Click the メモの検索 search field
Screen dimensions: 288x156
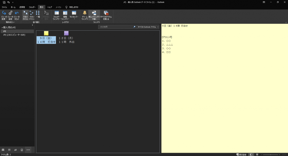tap(116, 27)
